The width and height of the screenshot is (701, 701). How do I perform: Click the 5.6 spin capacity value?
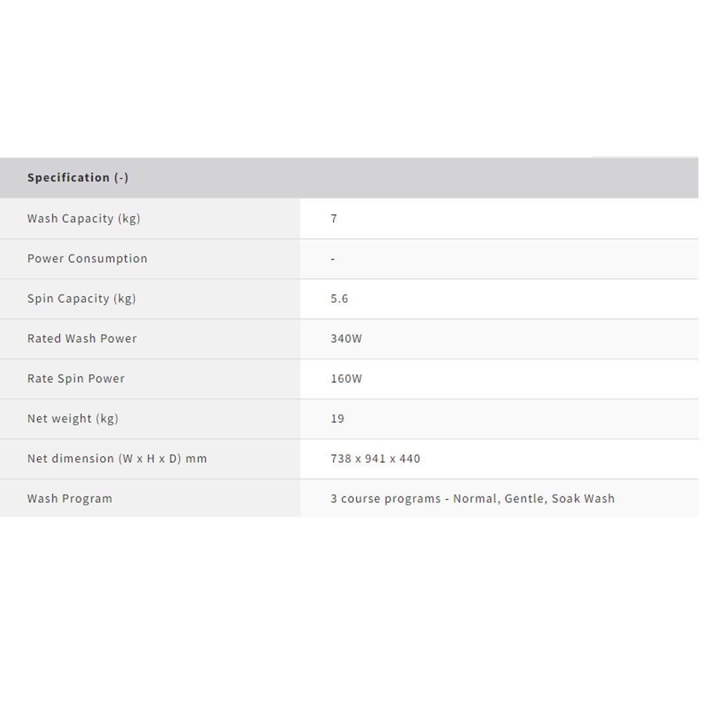(x=339, y=299)
